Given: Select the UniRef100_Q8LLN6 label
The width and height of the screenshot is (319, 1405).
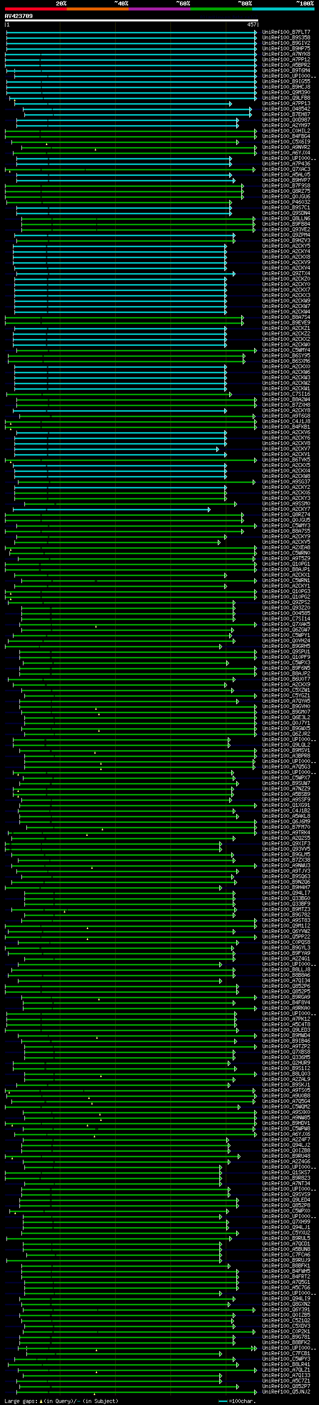Looking at the screenshot, I should (286, 218).
